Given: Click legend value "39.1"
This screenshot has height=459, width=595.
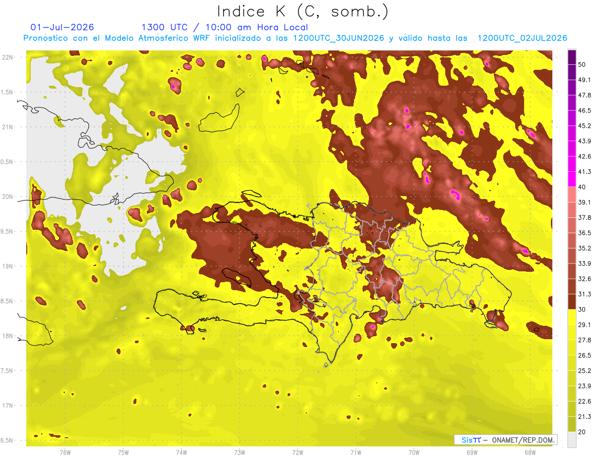Looking at the screenshot, I should pos(585,202).
